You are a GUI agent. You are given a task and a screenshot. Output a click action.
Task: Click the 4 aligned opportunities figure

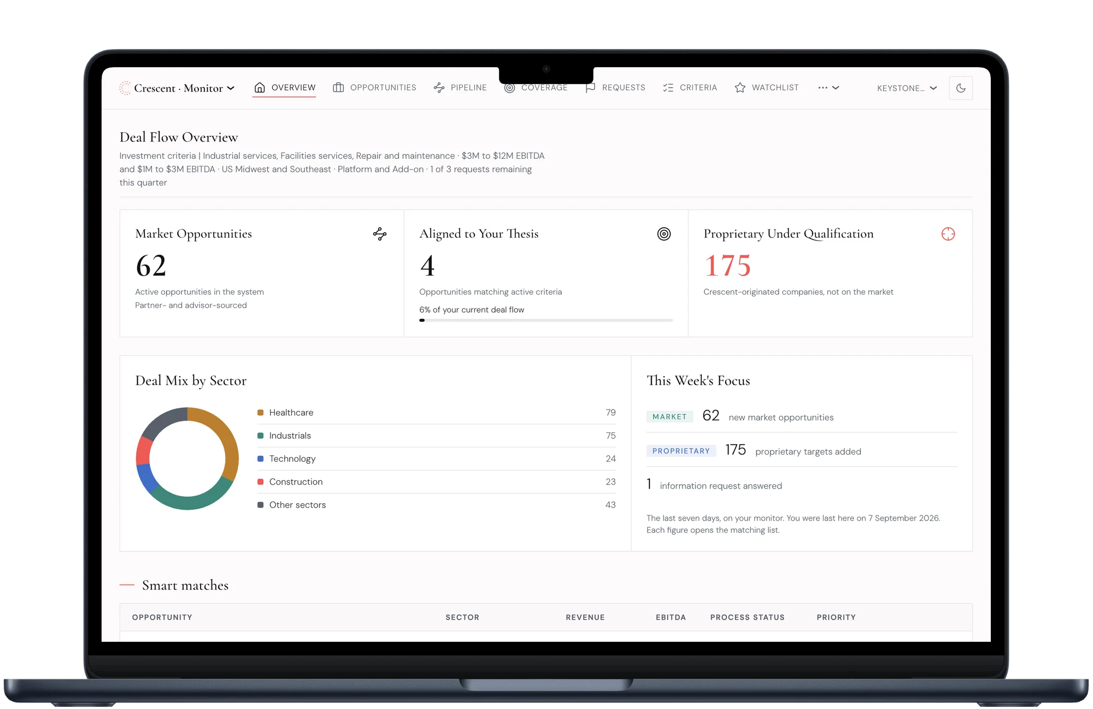pos(427,266)
